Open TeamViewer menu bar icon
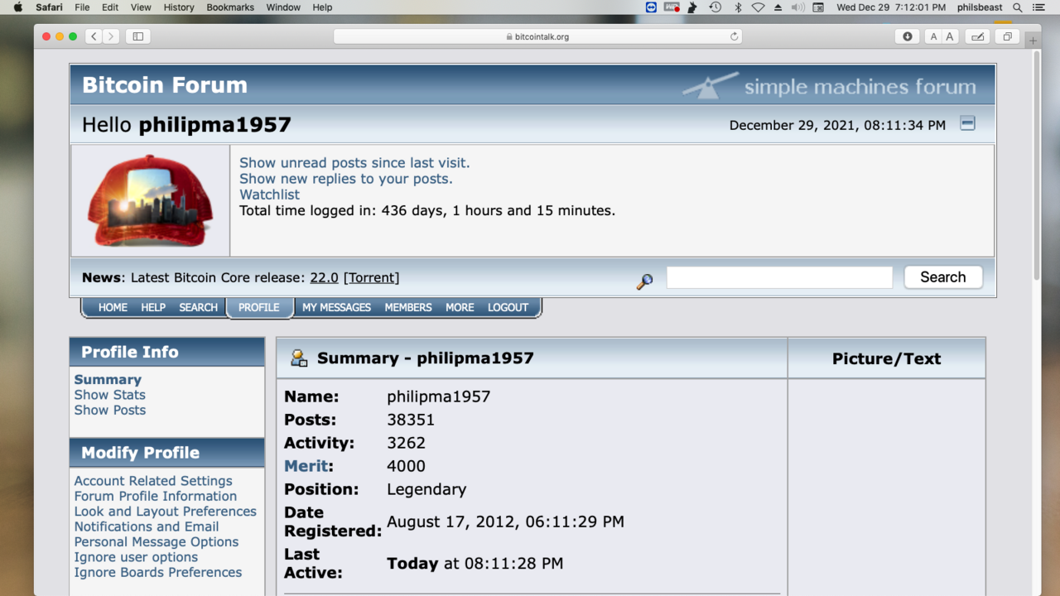Viewport: 1060px width, 596px height. tap(651, 7)
